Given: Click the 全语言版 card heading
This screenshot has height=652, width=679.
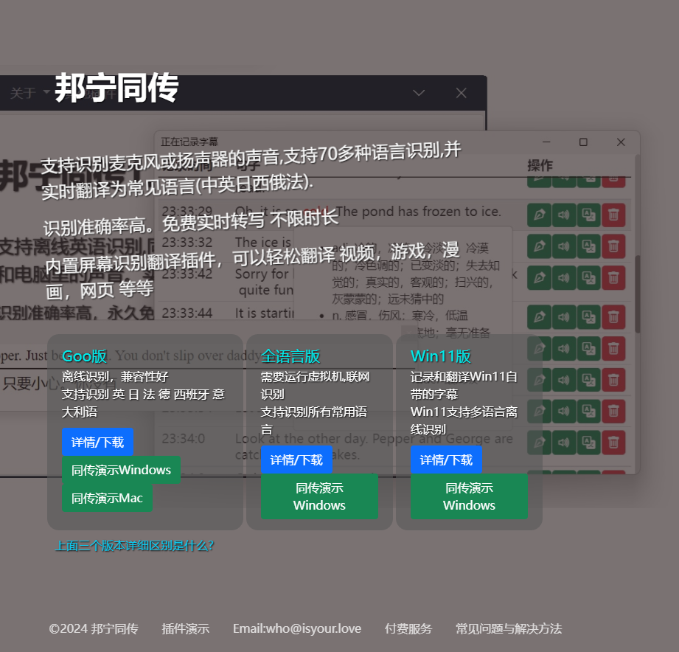Looking at the screenshot, I should tap(290, 356).
